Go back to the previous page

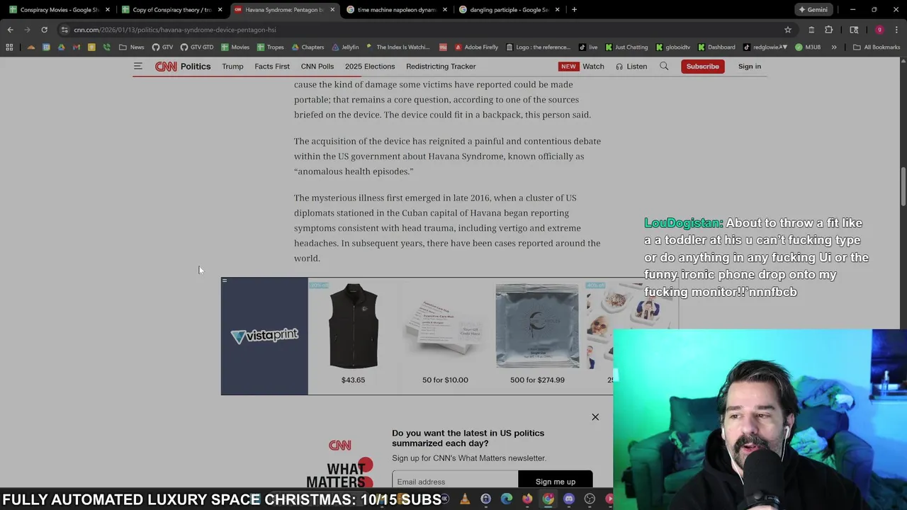[10, 30]
